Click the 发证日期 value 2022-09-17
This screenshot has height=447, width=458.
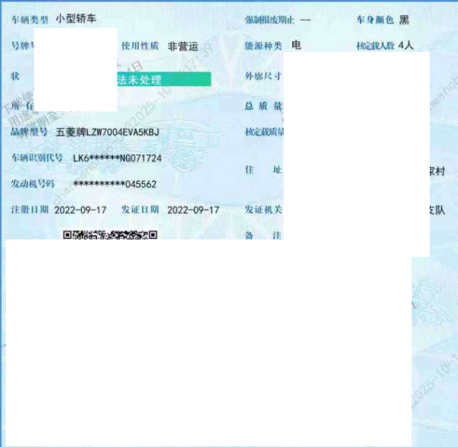click(x=193, y=209)
